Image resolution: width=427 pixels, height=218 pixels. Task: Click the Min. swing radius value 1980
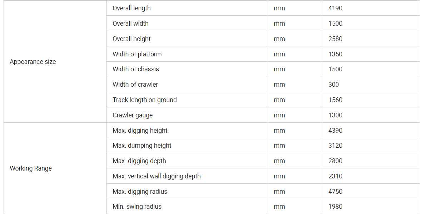335,207
